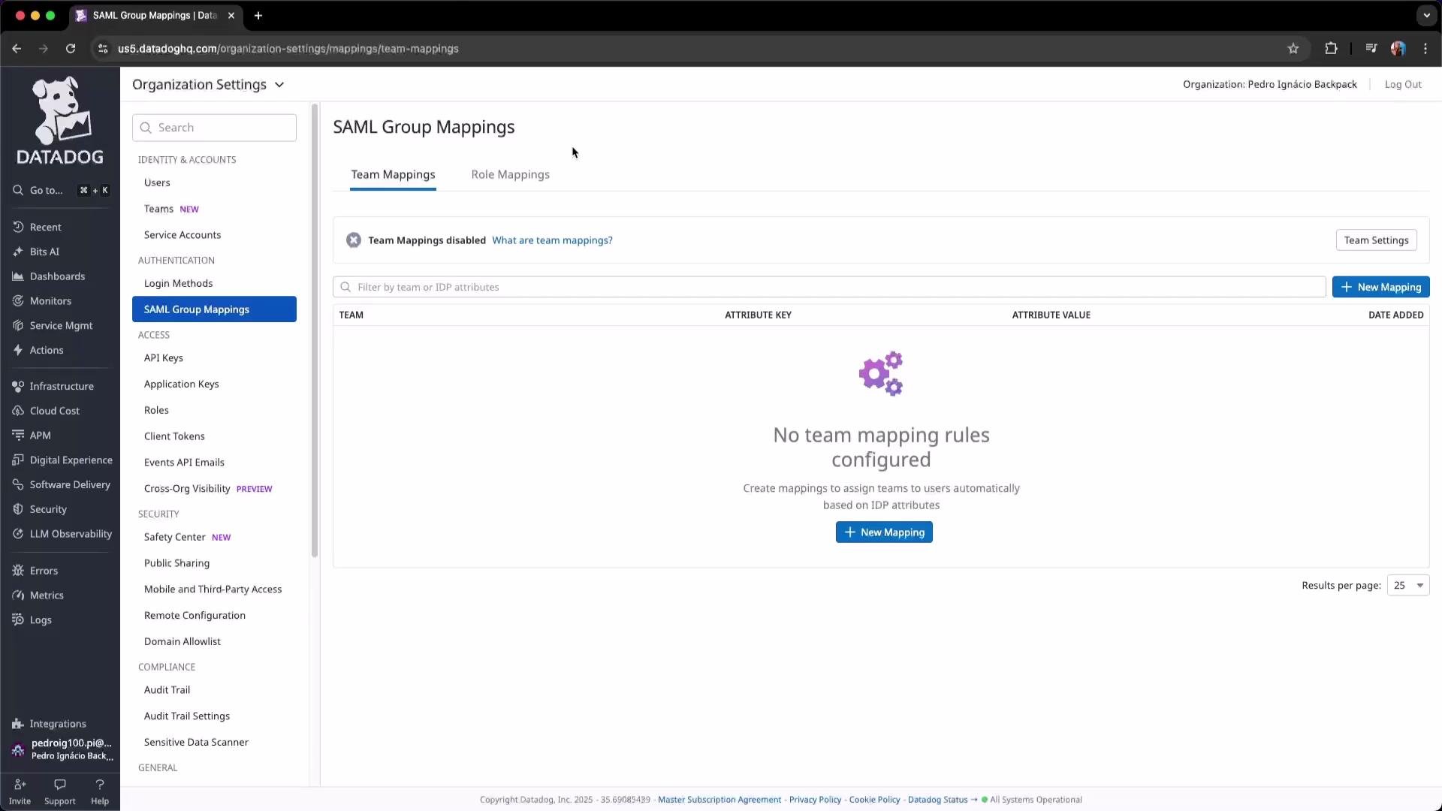The height and width of the screenshot is (811, 1442).
Task: Open the Audit Trail page
Action: click(167, 690)
